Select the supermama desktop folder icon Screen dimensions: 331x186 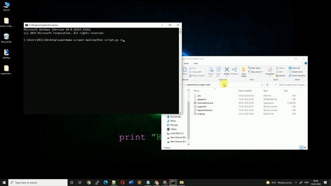tap(6, 70)
